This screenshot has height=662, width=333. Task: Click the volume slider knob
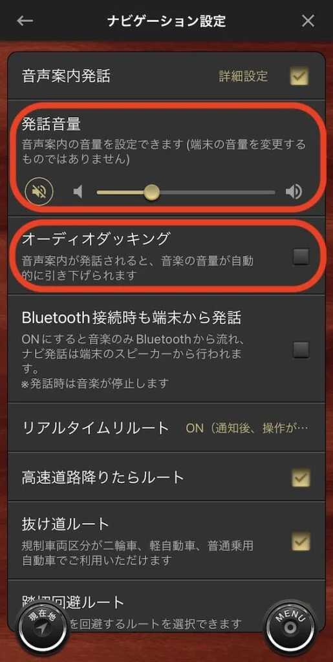tap(151, 193)
